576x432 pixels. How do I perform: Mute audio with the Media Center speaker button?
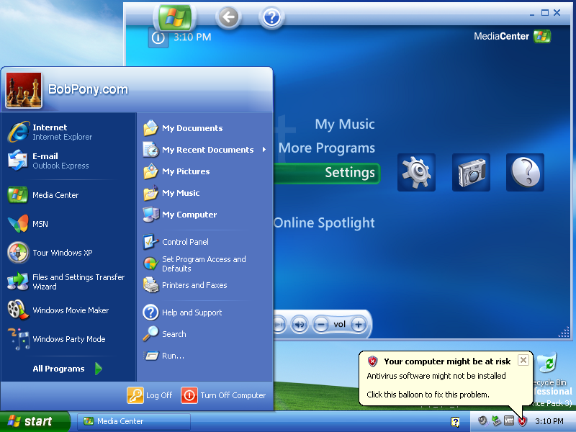300,325
